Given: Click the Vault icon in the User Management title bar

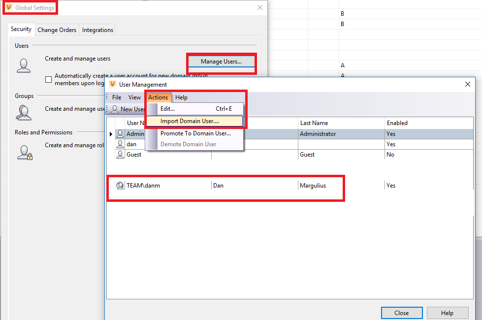Looking at the screenshot, I should [113, 84].
